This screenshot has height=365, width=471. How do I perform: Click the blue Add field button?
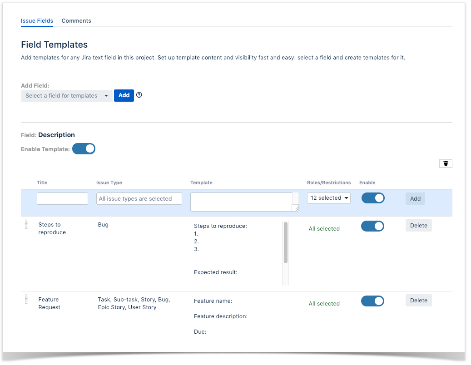pos(124,95)
